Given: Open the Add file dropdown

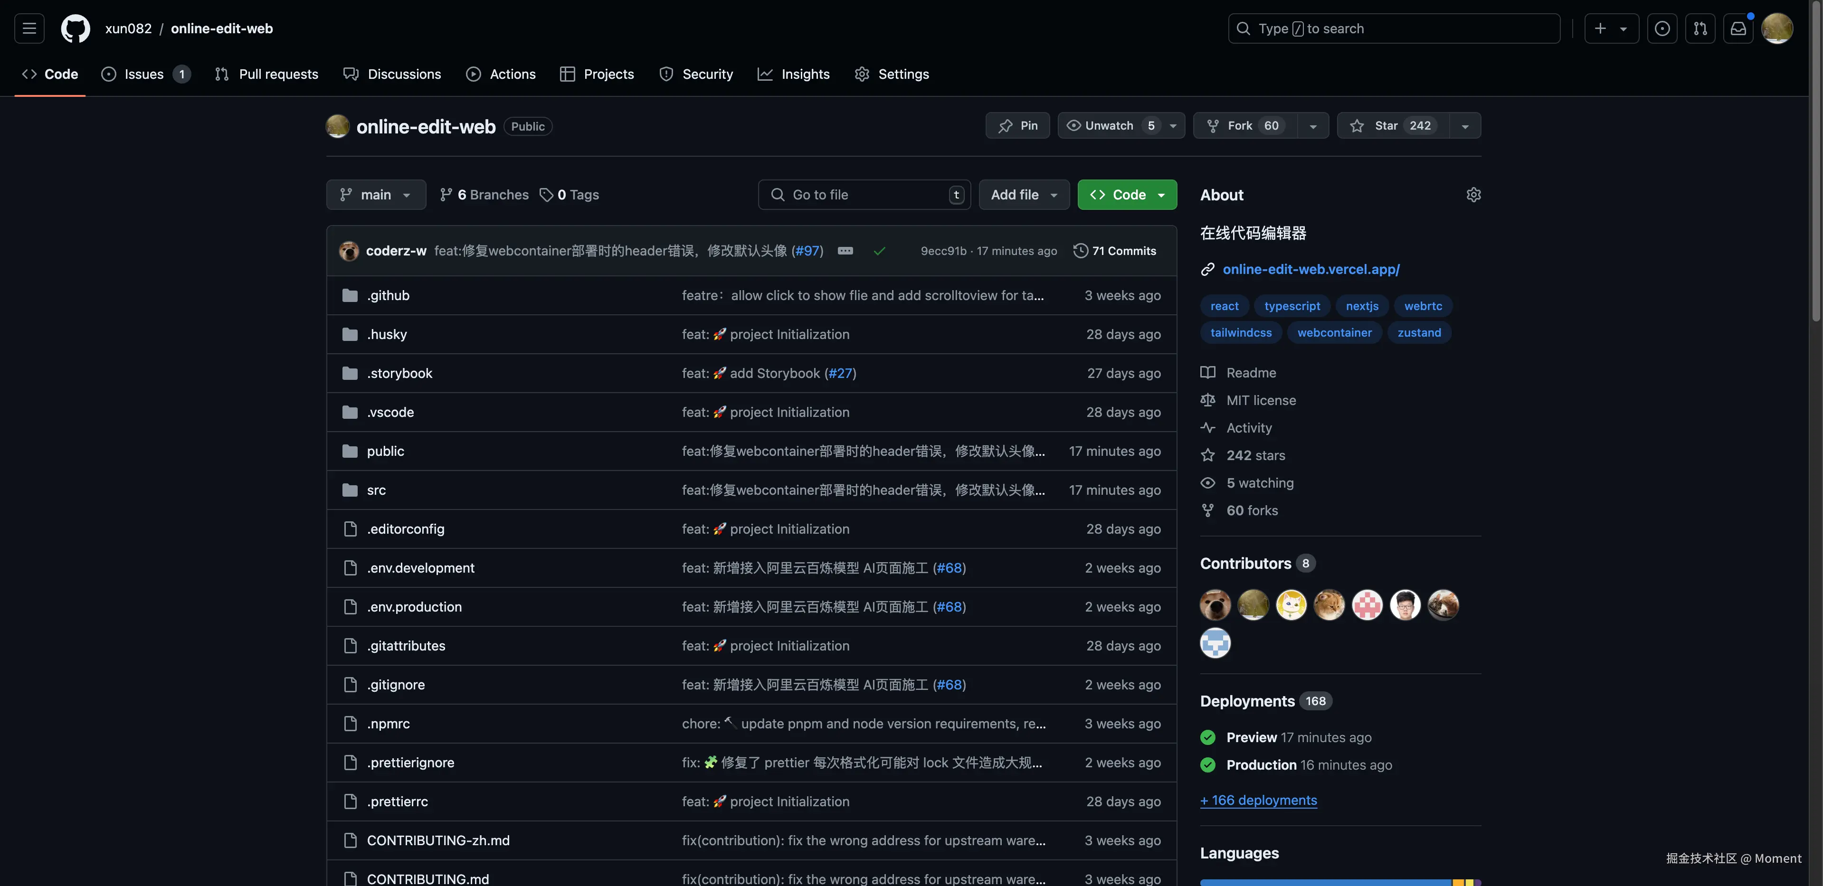Looking at the screenshot, I should click(1023, 195).
